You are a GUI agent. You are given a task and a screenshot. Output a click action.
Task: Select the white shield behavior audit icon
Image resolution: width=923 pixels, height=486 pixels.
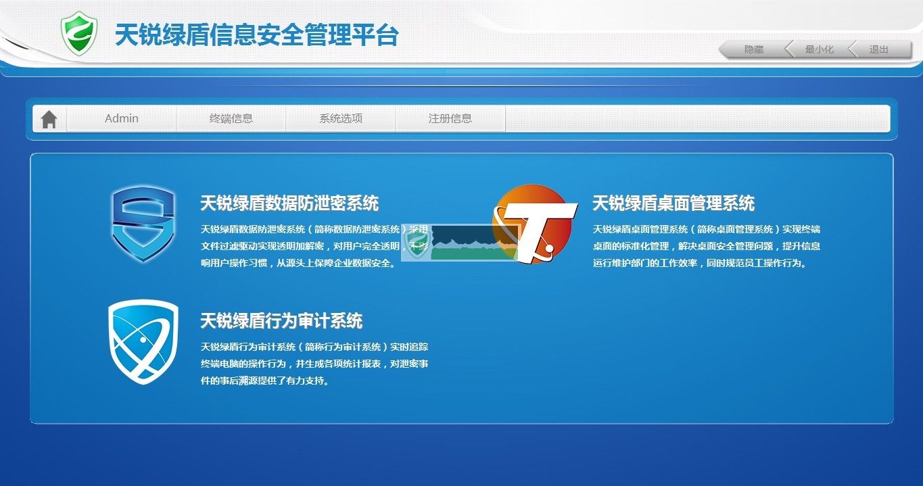coord(143,342)
